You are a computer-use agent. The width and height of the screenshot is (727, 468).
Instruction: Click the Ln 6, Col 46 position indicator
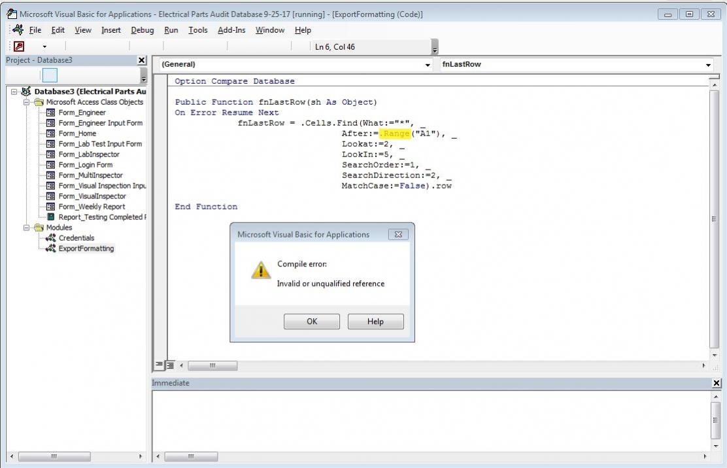point(335,47)
